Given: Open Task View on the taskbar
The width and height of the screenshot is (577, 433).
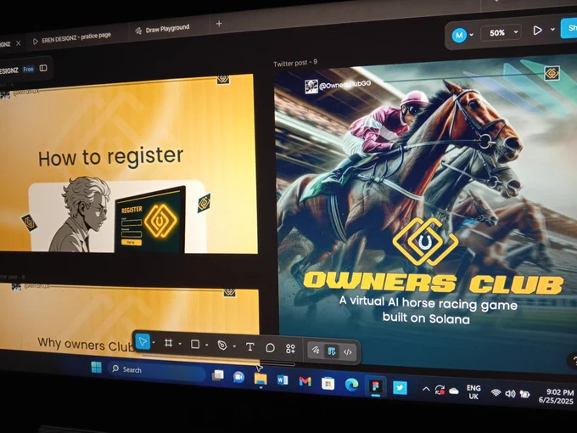Looking at the screenshot, I should (217, 375).
